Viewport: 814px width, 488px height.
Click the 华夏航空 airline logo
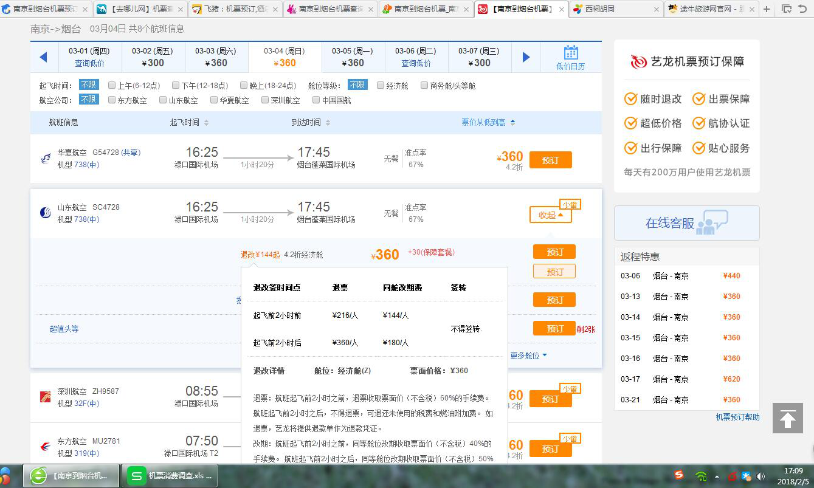click(x=45, y=157)
